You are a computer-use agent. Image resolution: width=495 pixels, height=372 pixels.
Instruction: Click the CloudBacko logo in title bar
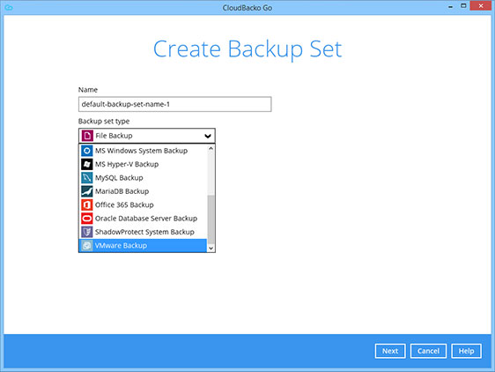click(x=9, y=8)
